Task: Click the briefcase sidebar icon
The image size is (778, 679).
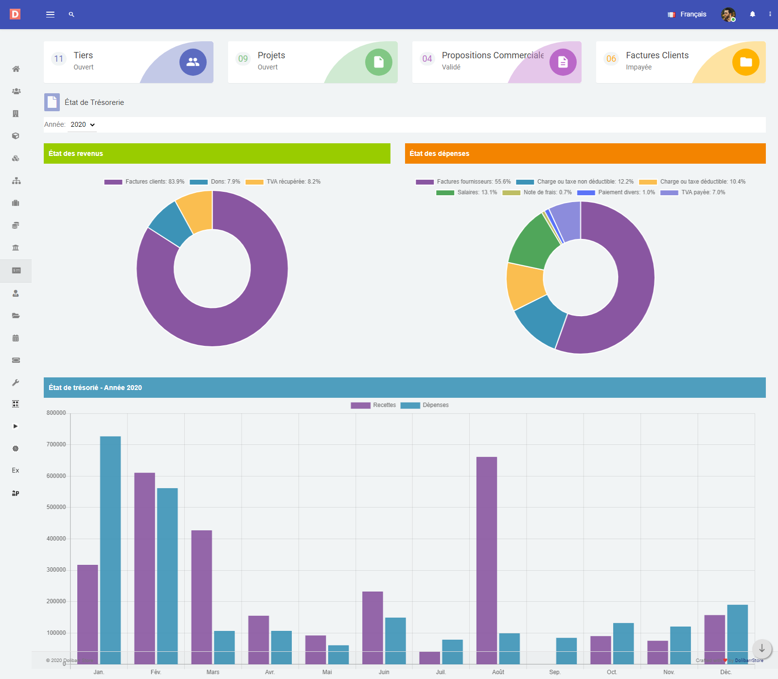Action: point(16,203)
